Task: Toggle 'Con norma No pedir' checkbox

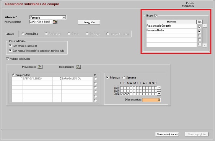Action: [x=10, y=50]
